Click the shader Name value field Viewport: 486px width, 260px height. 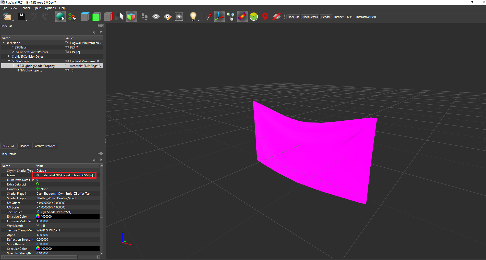66,175
